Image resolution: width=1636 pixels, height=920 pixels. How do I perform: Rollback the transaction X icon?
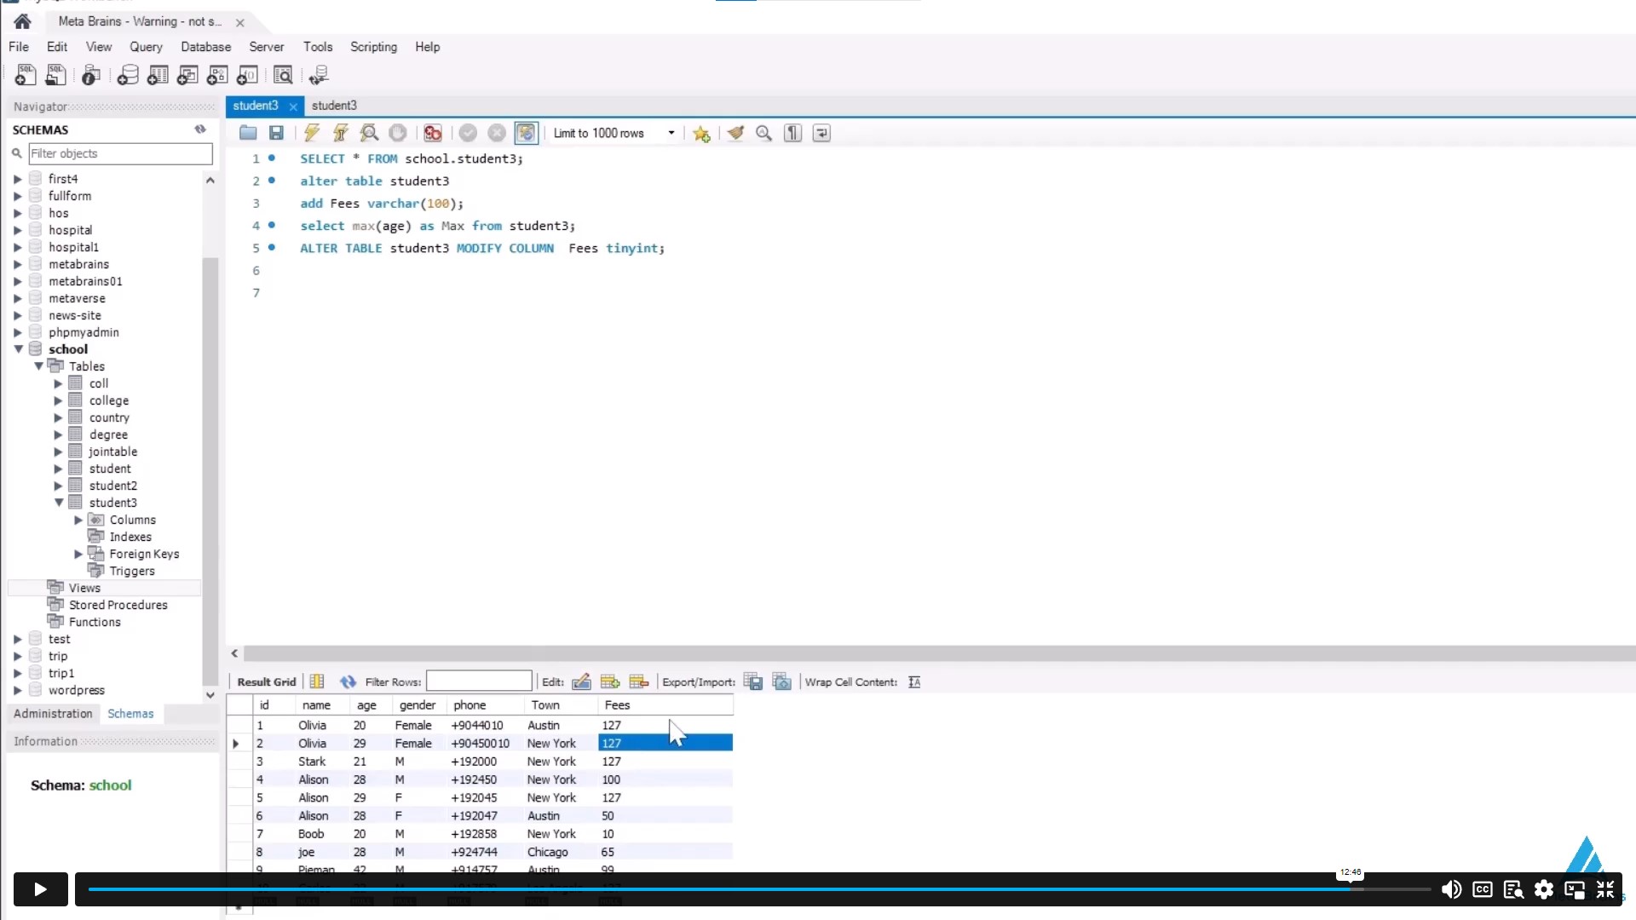497,133
